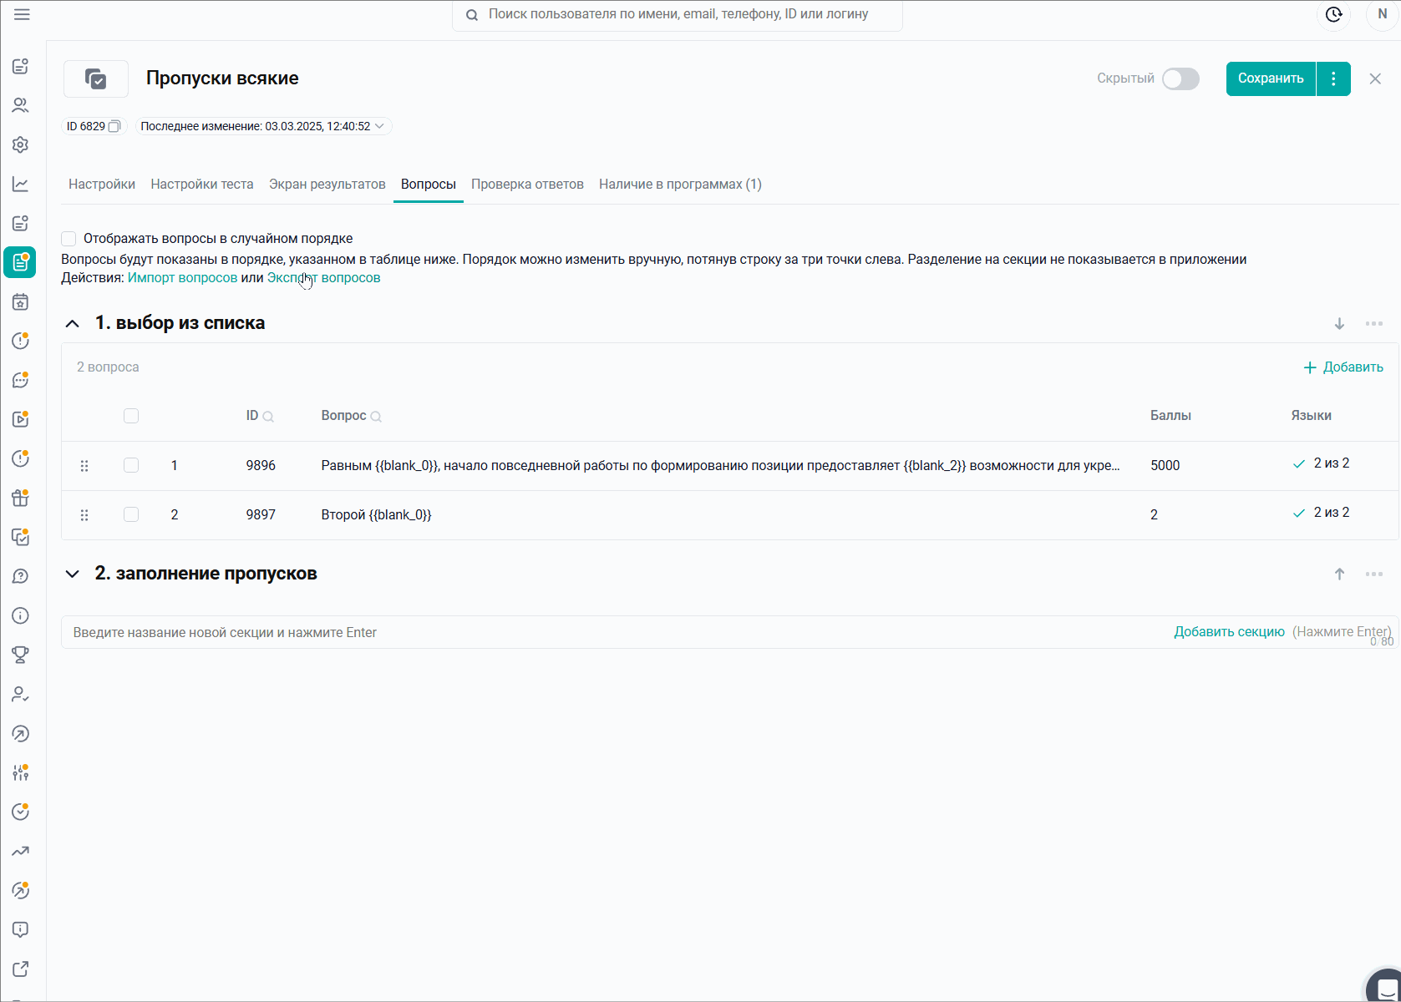Open the external link sidebar icon
This screenshot has width=1401, height=1002.
(21, 969)
